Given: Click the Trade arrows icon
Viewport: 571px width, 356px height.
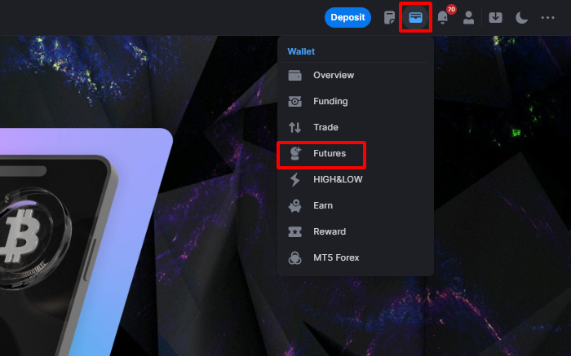Looking at the screenshot, I should coord(295,127).
